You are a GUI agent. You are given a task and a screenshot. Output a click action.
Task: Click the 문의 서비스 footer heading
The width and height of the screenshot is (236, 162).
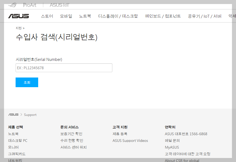point(69,127)
